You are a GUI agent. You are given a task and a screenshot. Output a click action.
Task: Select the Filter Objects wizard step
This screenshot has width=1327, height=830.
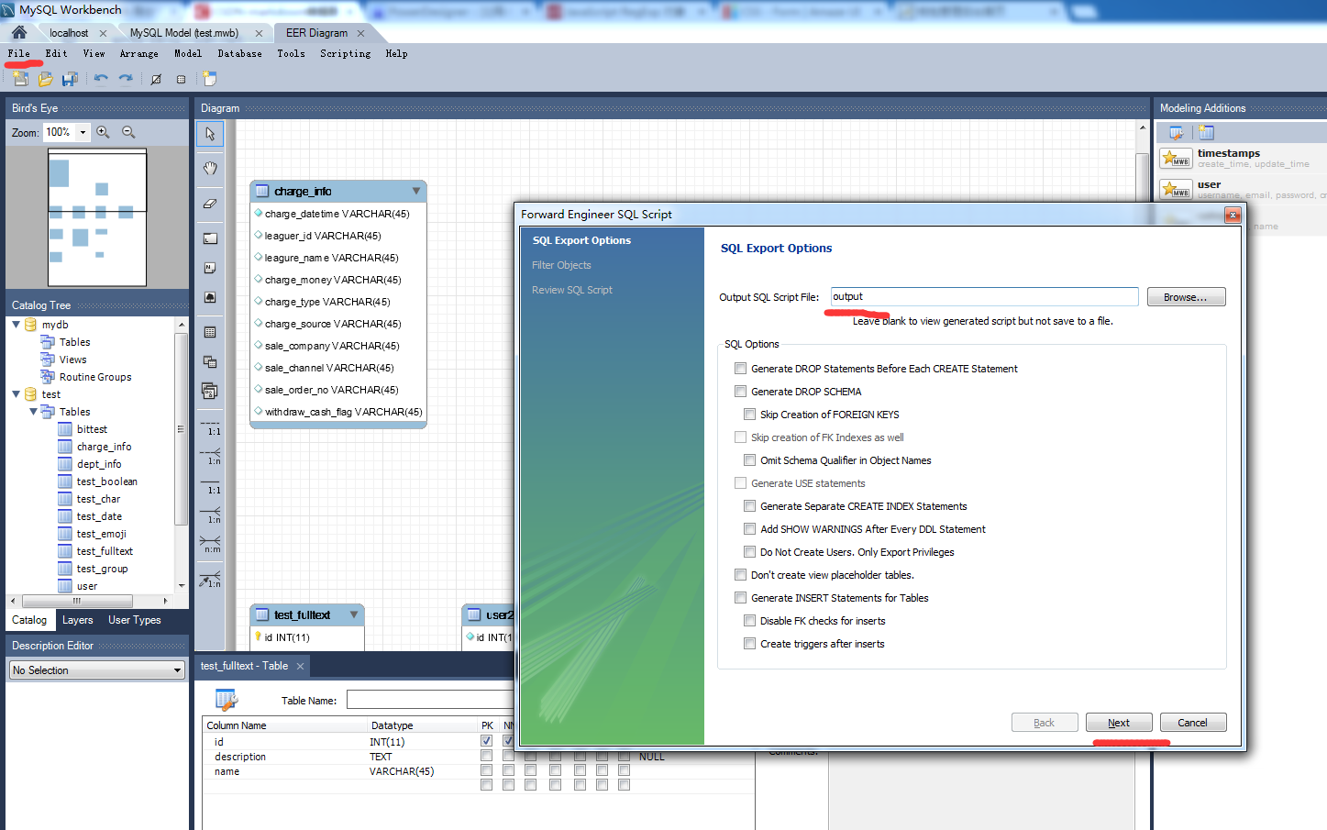pyautogui.click(x=561, y=265)
